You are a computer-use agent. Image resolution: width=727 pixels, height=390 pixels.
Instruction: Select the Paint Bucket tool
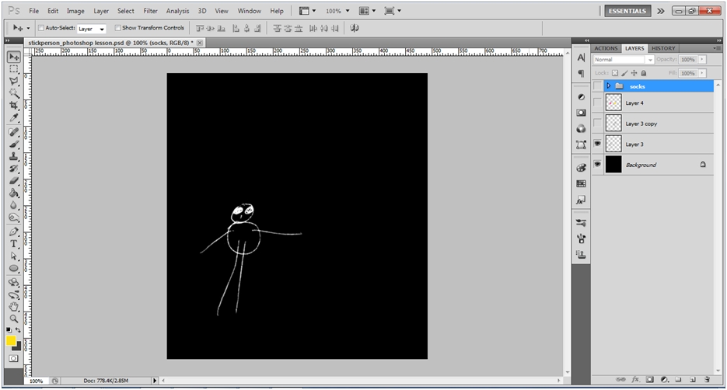tap(14, 193)
